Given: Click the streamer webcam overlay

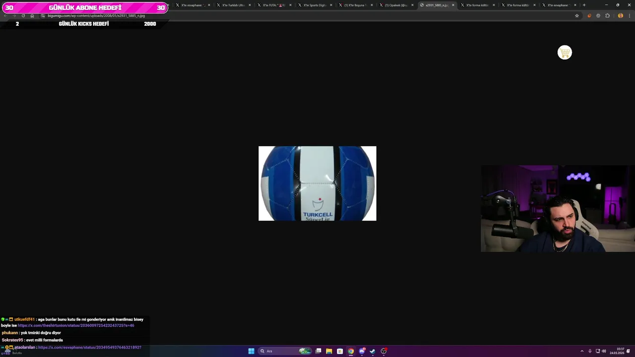Looking at the screenshot, I should coord(558,208).
